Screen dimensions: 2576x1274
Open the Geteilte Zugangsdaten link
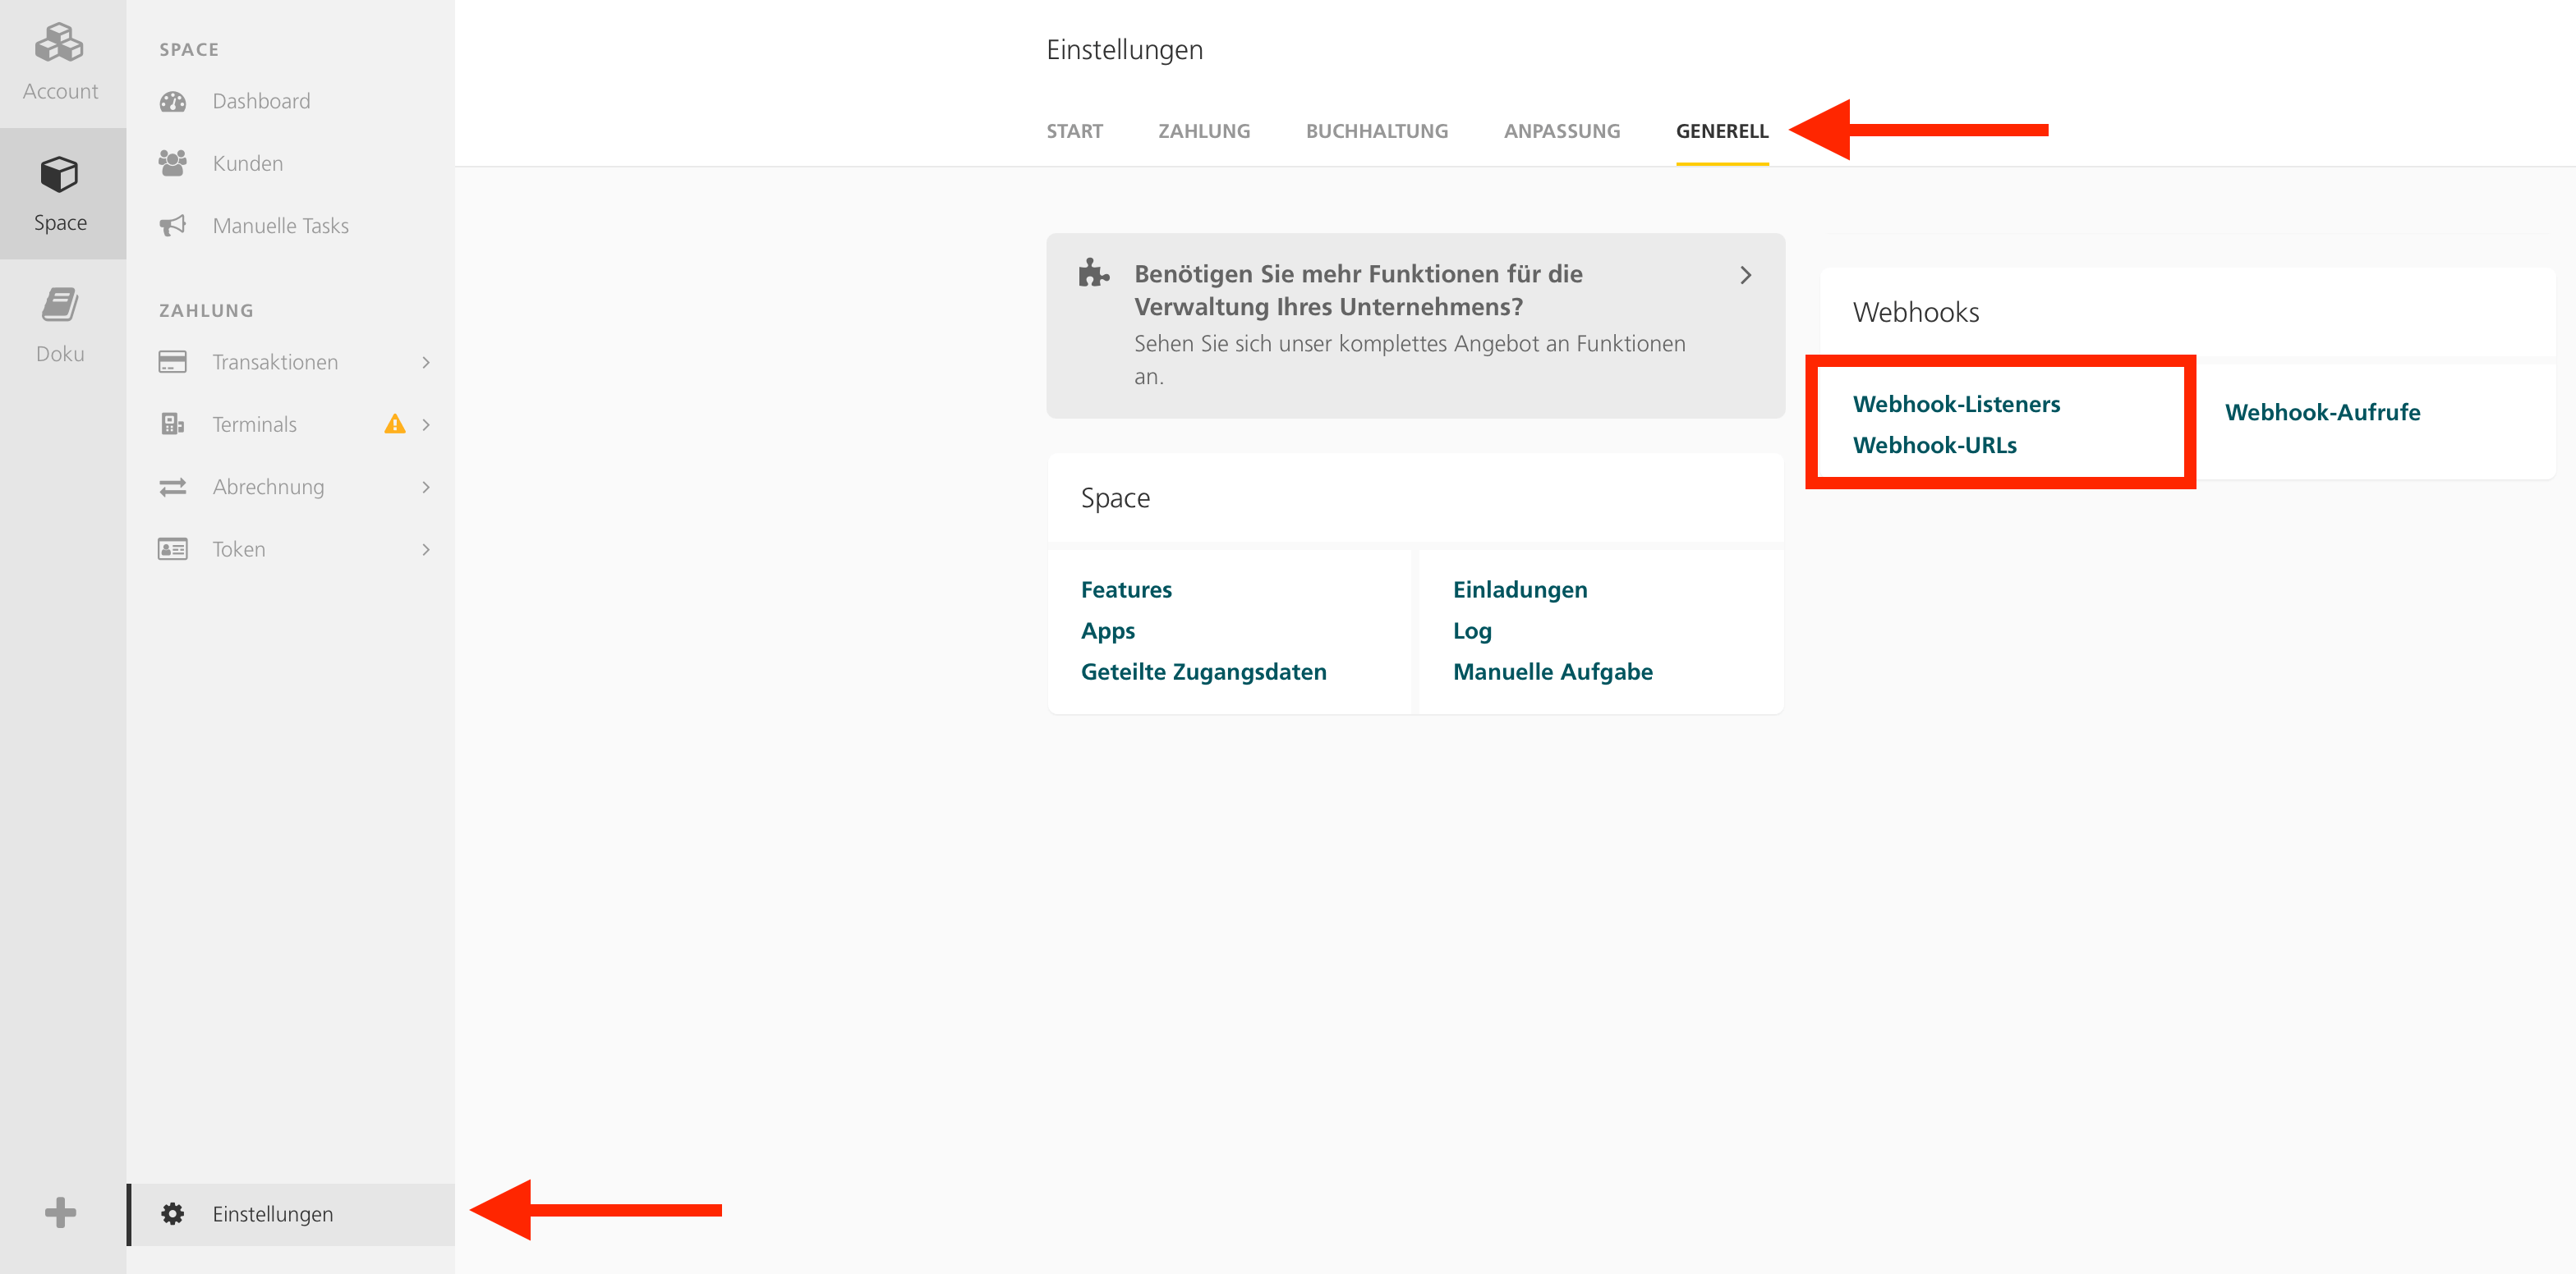coord(1203,671)
